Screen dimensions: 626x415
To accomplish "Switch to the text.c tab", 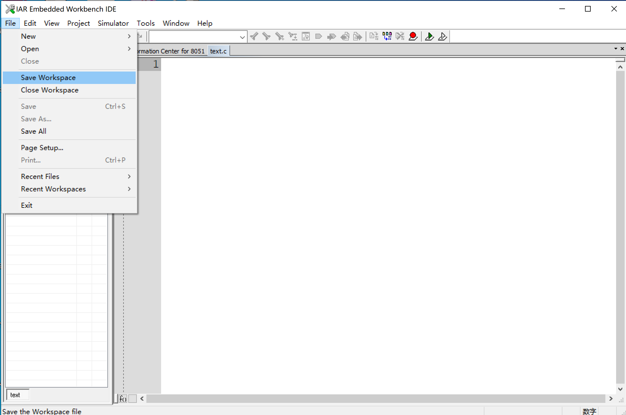I will click(x=218, y=51).
